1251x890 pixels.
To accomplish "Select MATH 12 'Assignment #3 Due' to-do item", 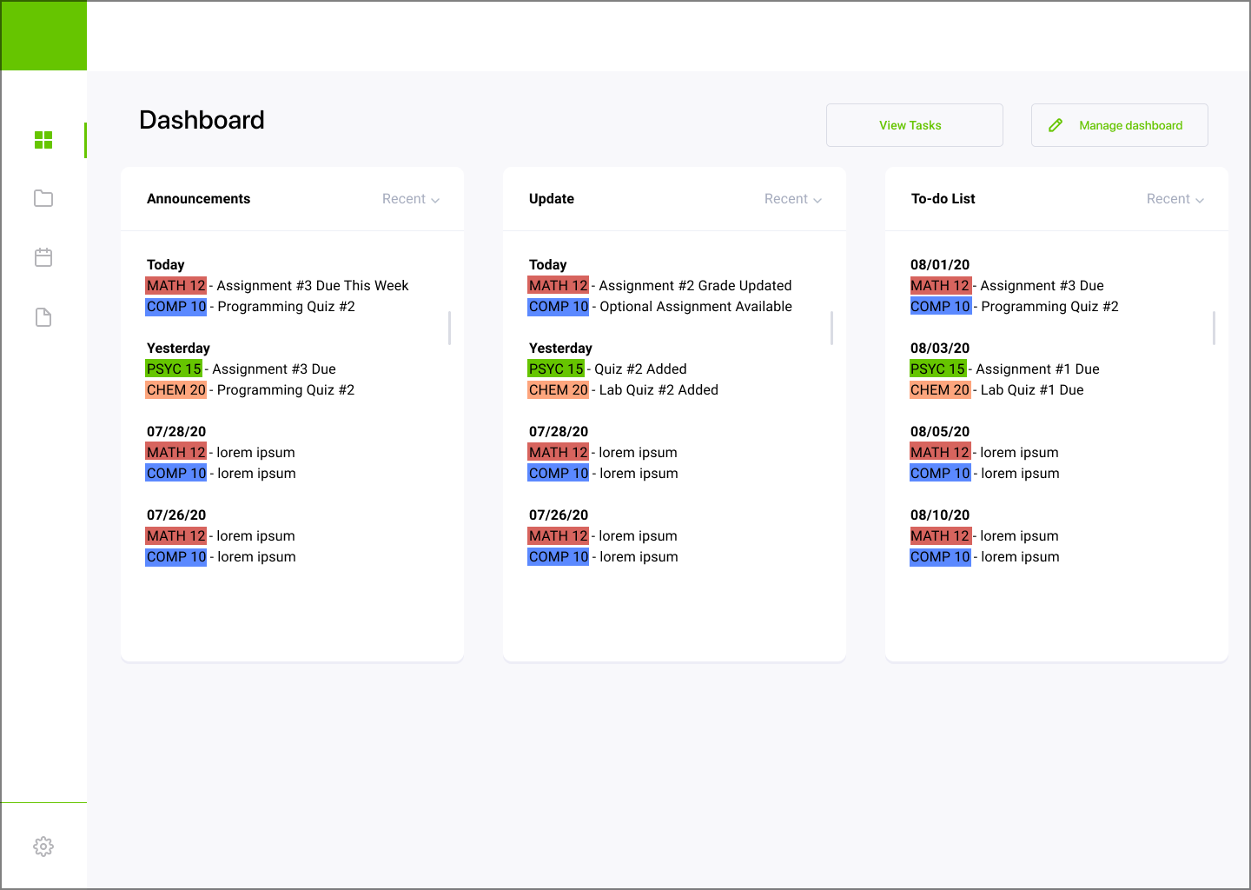I will click(x=1007, y=286).
